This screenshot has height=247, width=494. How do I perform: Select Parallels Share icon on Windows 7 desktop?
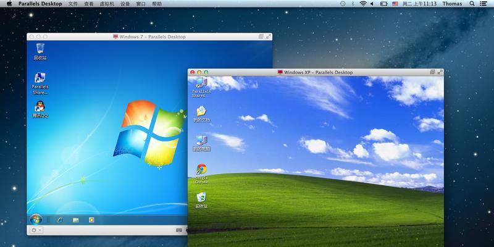coord(40,83)
